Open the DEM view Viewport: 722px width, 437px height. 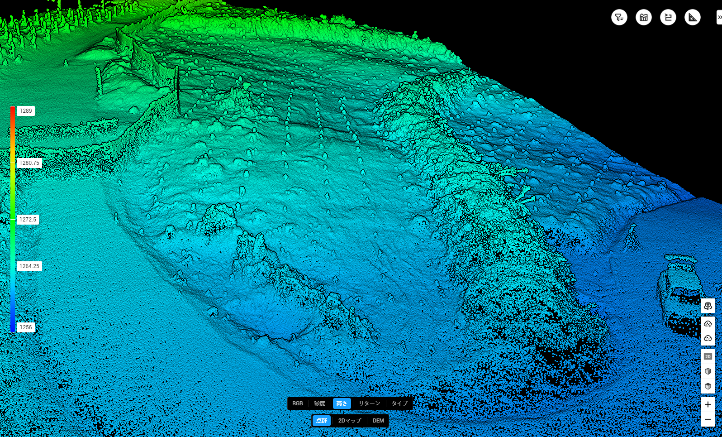378,421
